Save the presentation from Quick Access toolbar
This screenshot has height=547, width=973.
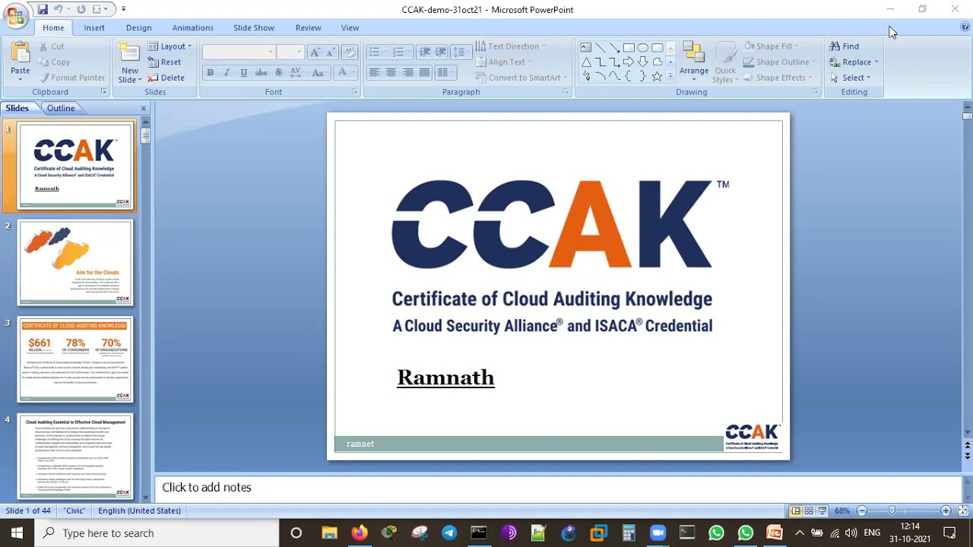43,9
